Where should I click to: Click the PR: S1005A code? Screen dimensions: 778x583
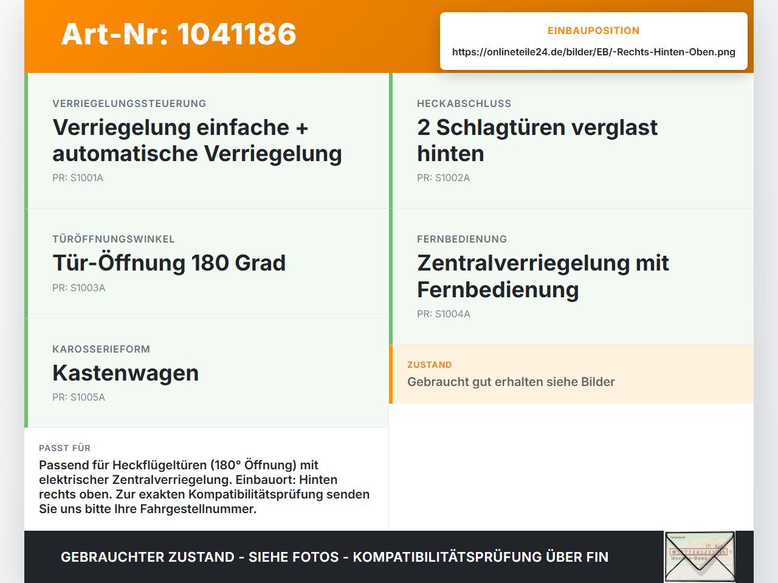pos(78,398)
